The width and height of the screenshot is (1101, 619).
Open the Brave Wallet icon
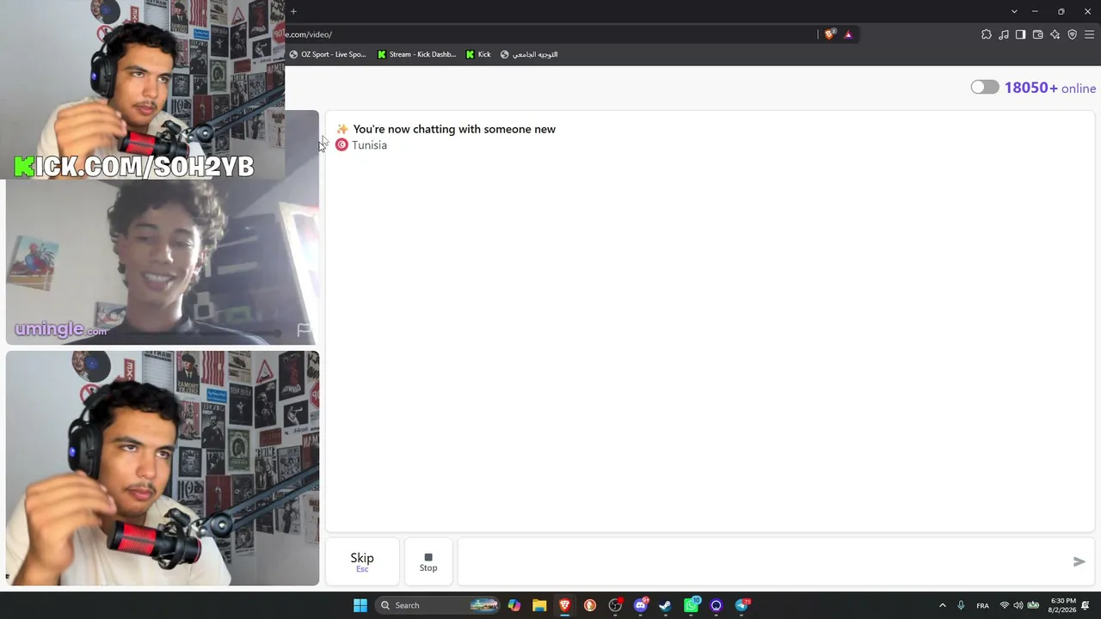[1037, 34]
